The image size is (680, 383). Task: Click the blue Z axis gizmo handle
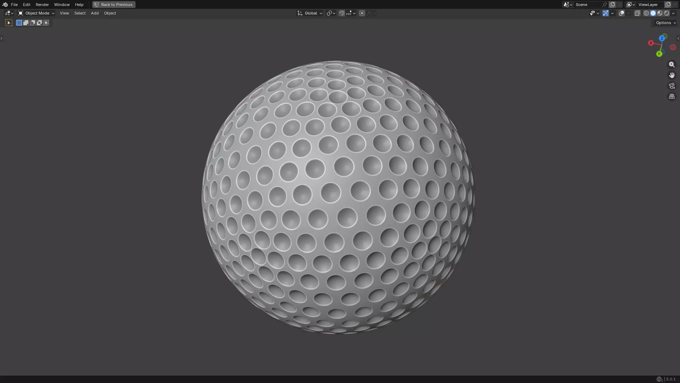point(662,38)
